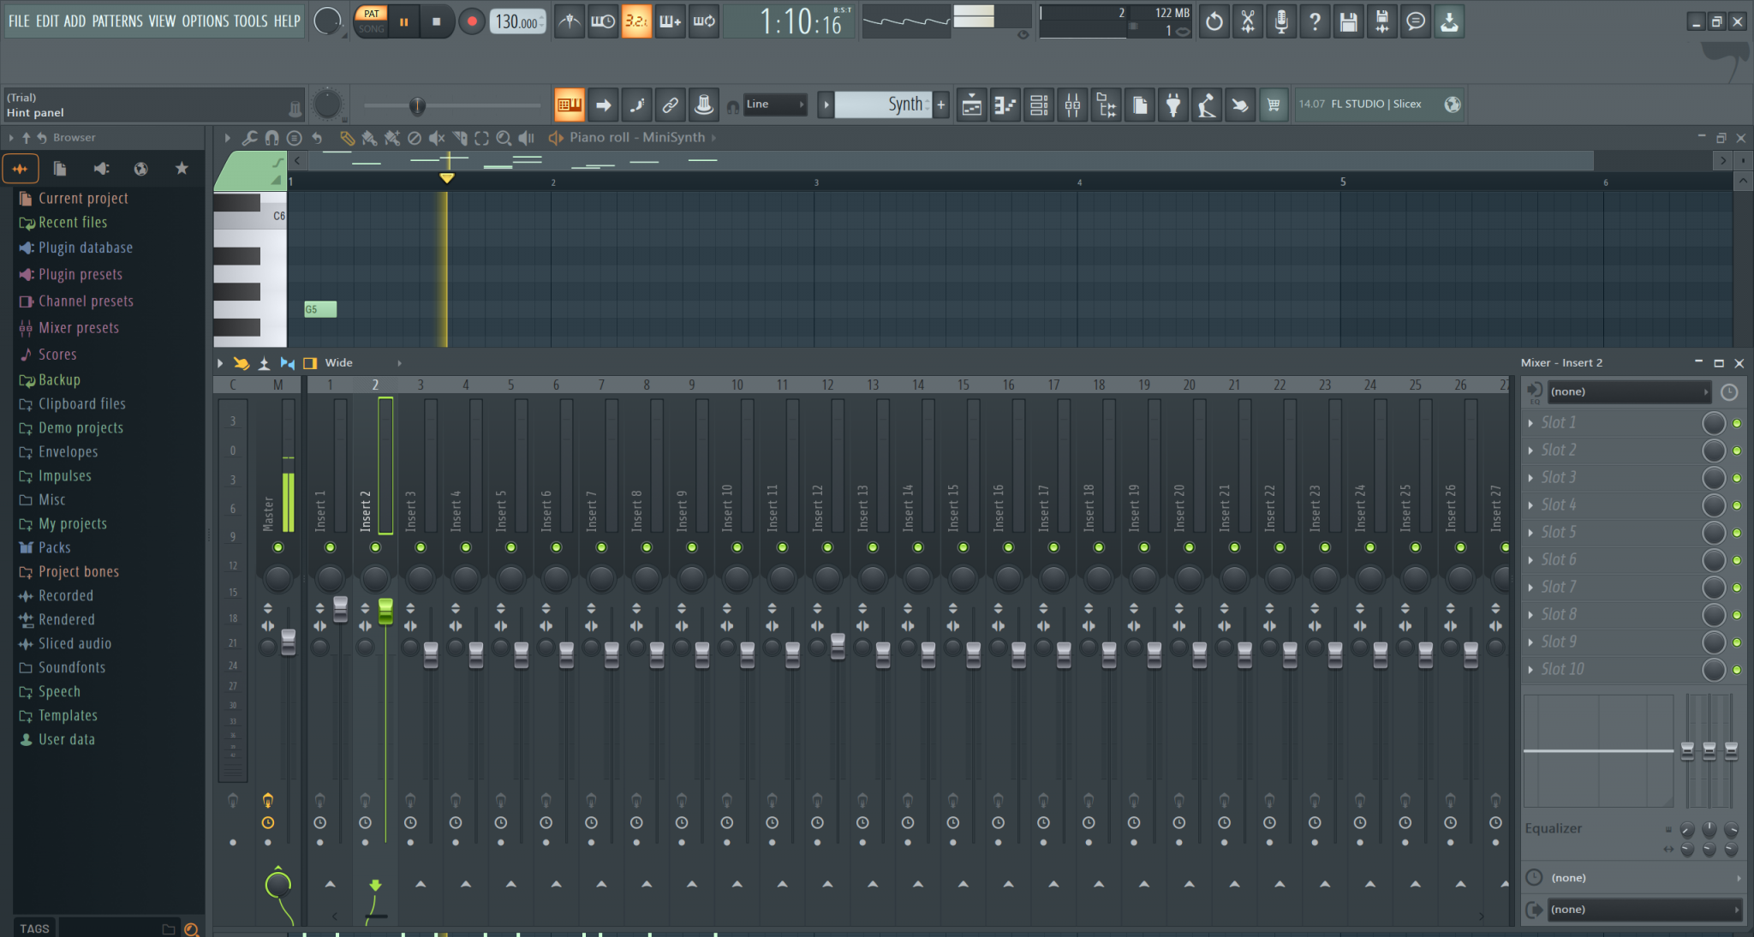Open the Wide mixer layout dropdown
This screenshot has width=1754, height=937.
click(x=340, y=362)
